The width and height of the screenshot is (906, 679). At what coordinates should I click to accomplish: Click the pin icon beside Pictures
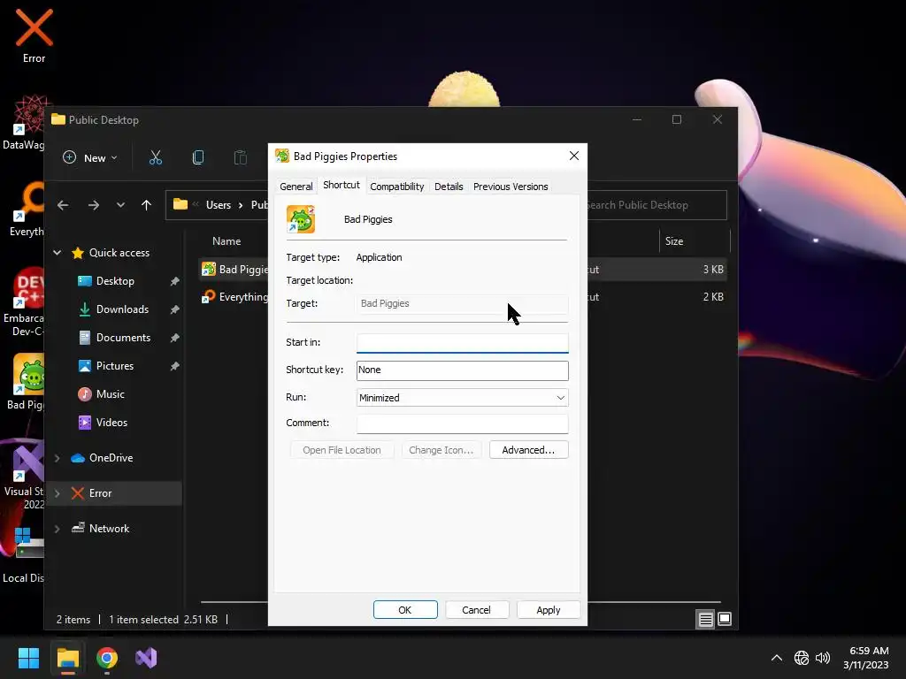tap(174, 366)
